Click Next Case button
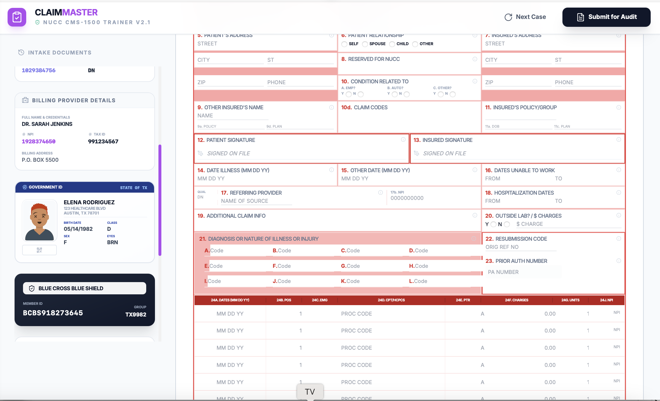The height and width of the screenshot is (401, 660). click(525, 17)
